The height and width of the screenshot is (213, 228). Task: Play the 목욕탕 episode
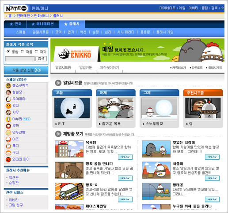pyautogui.click(x=125, y=157)
